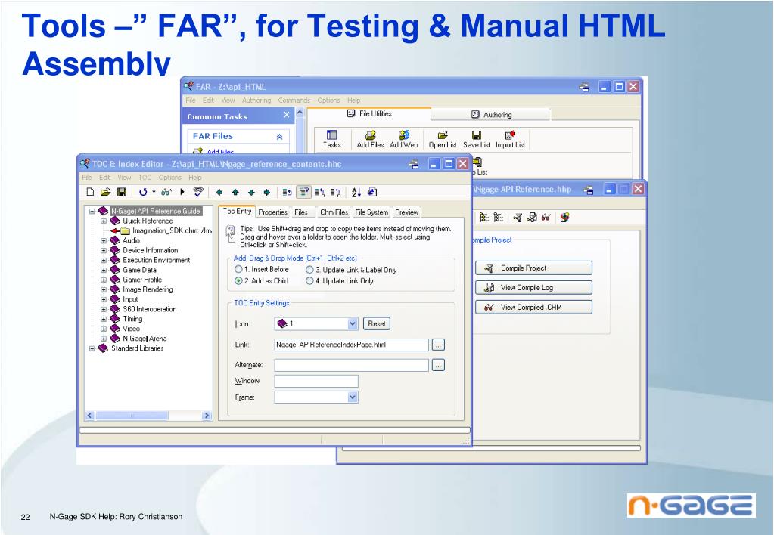Expand the Quick Reference tree node
This screenshot has width=774, height=535.
104,221
